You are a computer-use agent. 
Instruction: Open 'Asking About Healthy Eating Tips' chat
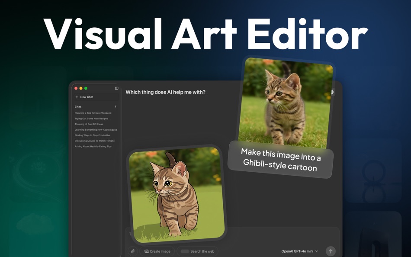tap(93, 146)
